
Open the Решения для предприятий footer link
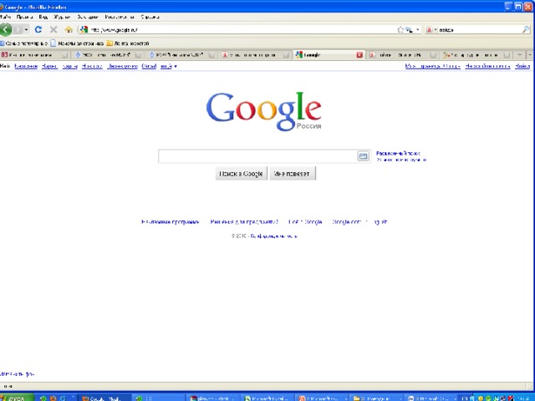[x=244, y=222]
